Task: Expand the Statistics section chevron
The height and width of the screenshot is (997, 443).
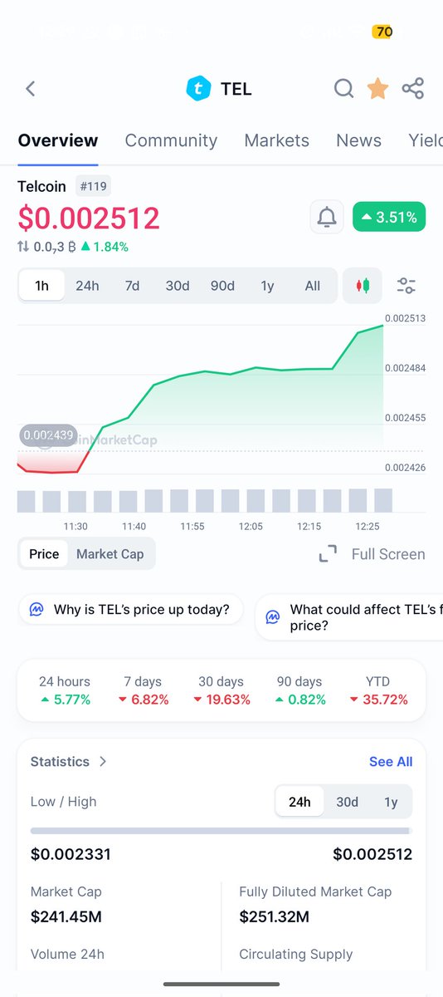Action: pos(103,761)
